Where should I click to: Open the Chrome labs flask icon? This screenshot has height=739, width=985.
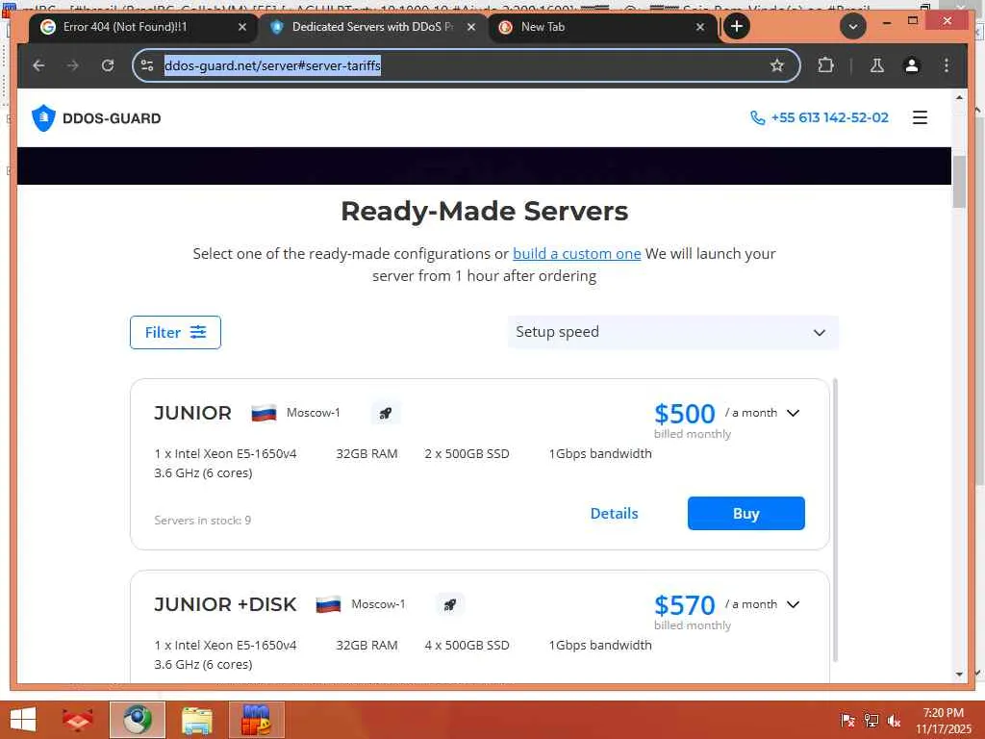click(x=877, y=65)
